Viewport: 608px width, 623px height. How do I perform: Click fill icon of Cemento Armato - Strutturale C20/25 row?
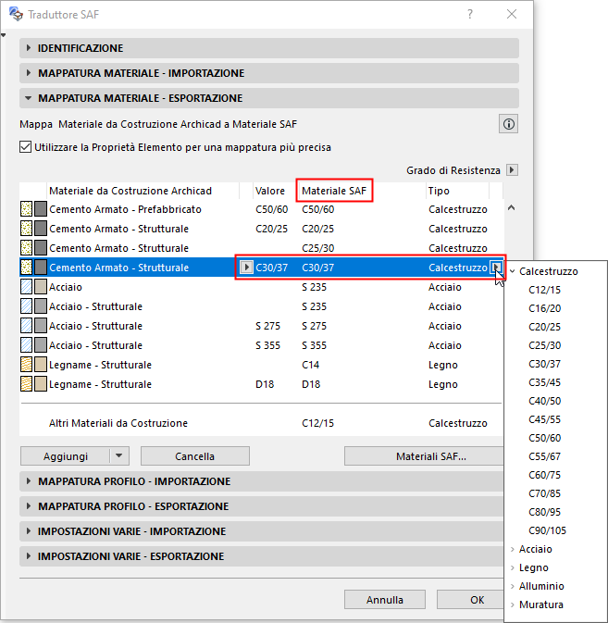point(26,229)
